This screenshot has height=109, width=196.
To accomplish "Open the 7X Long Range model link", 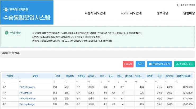I will pos(27,104).
